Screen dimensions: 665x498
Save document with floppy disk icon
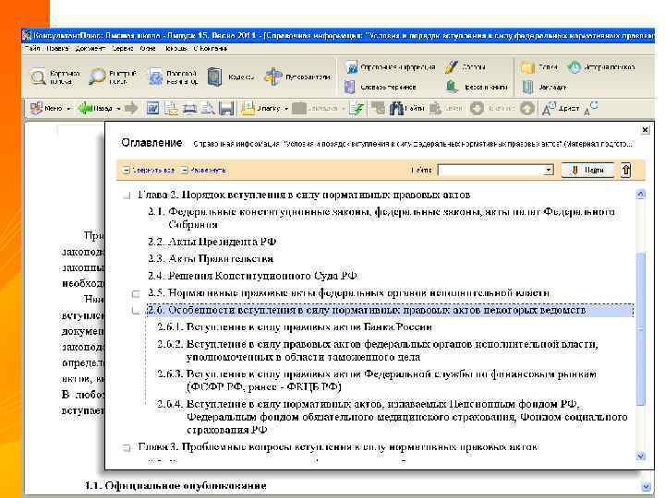click(226, 109)
